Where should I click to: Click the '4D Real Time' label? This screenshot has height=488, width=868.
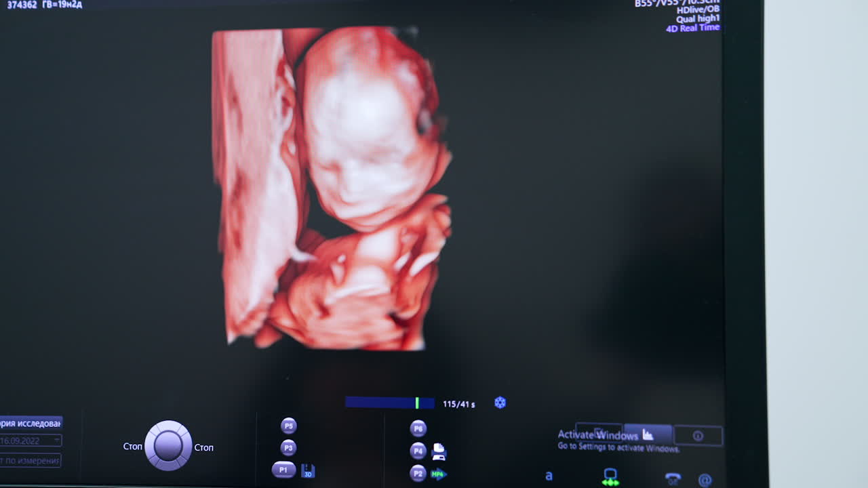[x=692, y=28]
